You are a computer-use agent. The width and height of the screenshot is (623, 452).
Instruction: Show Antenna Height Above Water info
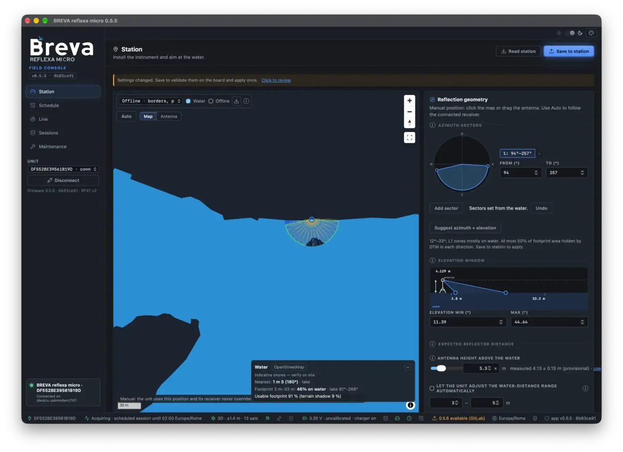tap(432, 358)
